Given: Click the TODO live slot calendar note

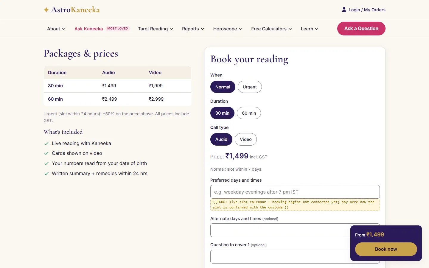Looking at the screenshot, I should click(295, 205).
